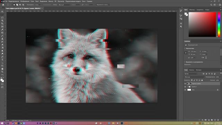This screenshot has width=222, height=125.
Task: Switch to the Каналы tab in Layers panel
Action: [191, 70]
